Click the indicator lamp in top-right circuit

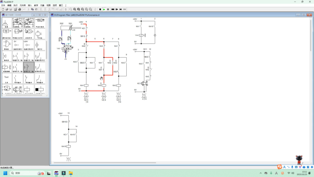pos(155,35)
